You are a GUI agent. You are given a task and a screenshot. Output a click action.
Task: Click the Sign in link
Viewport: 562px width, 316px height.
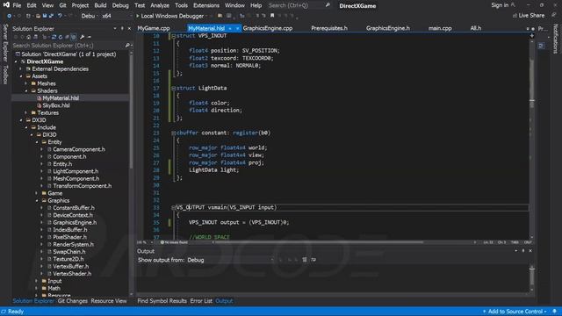pyautogui.click(x=500, y=5)
